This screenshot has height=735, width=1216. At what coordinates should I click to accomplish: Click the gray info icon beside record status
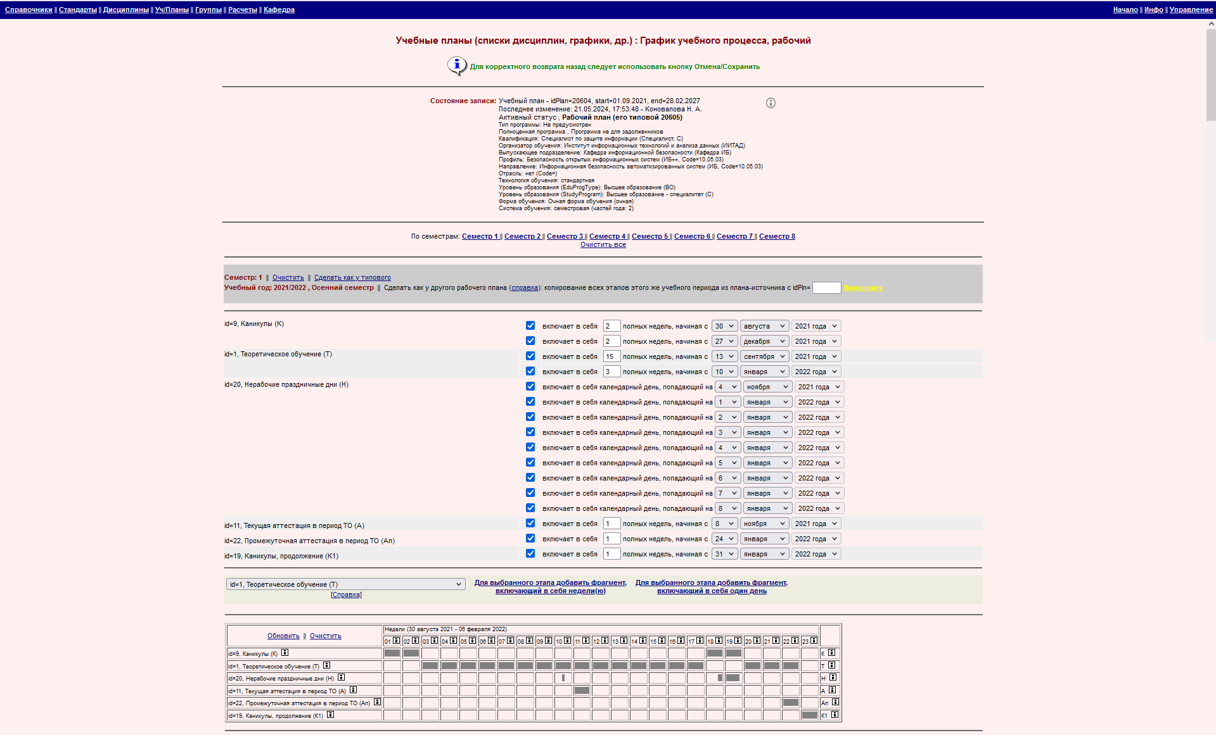[x=771, y=103]
